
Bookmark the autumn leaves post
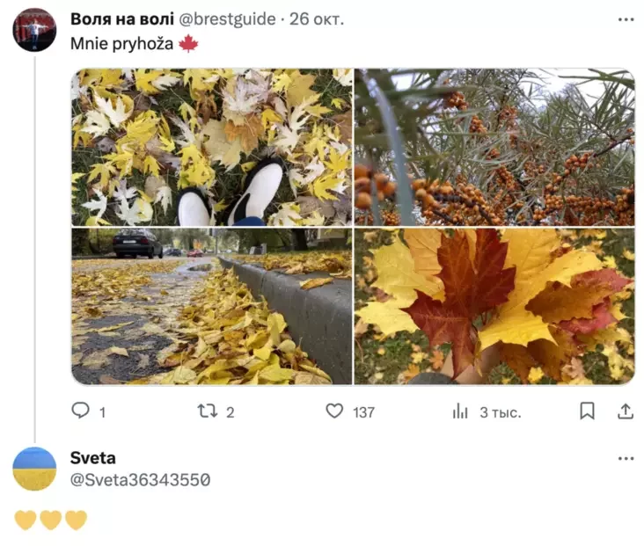tap(587, 411)
